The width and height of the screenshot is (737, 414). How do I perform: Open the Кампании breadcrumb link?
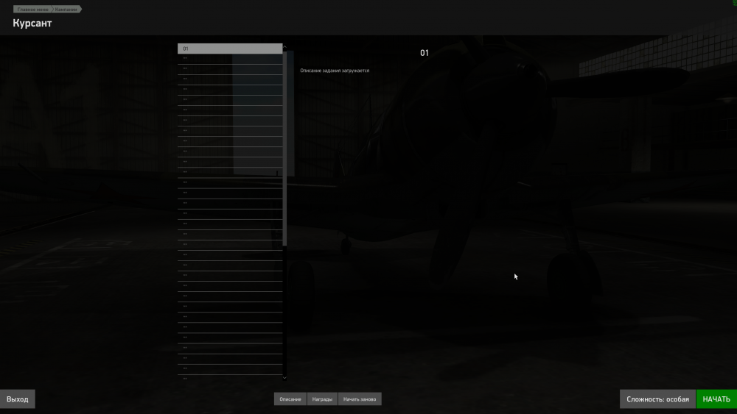[66, 10]
